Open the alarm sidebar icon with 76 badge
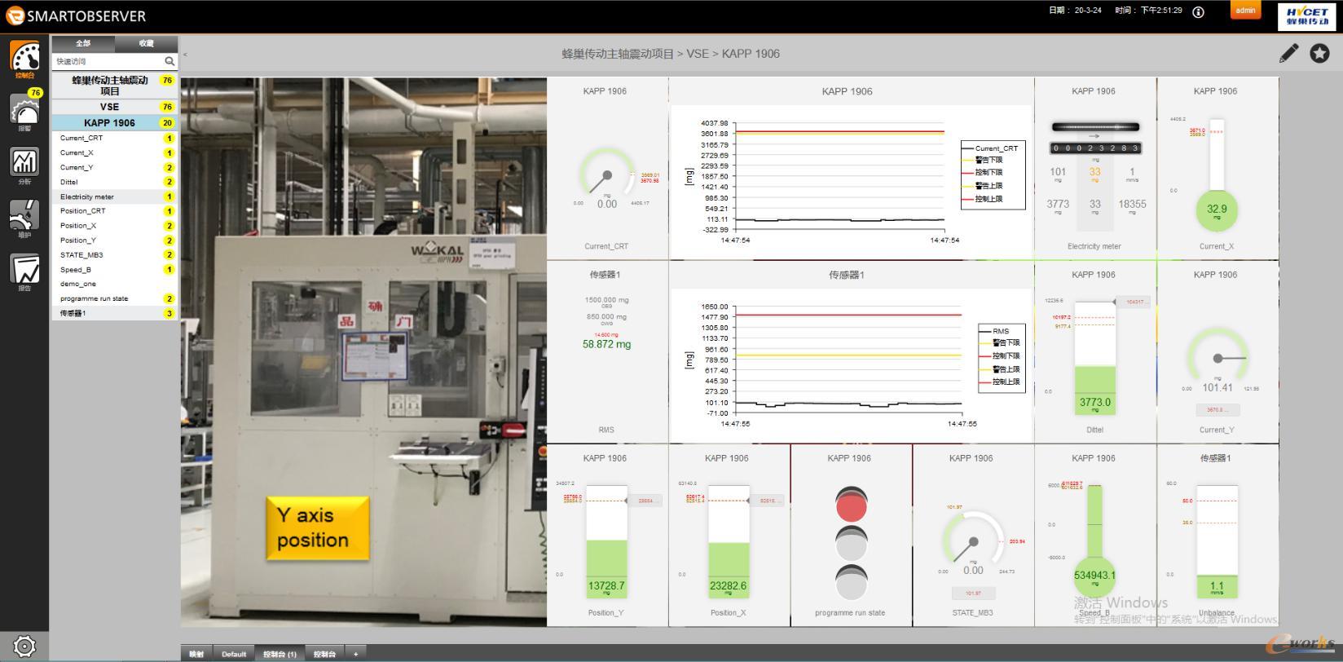The image size is (1343, 662). 24,110
